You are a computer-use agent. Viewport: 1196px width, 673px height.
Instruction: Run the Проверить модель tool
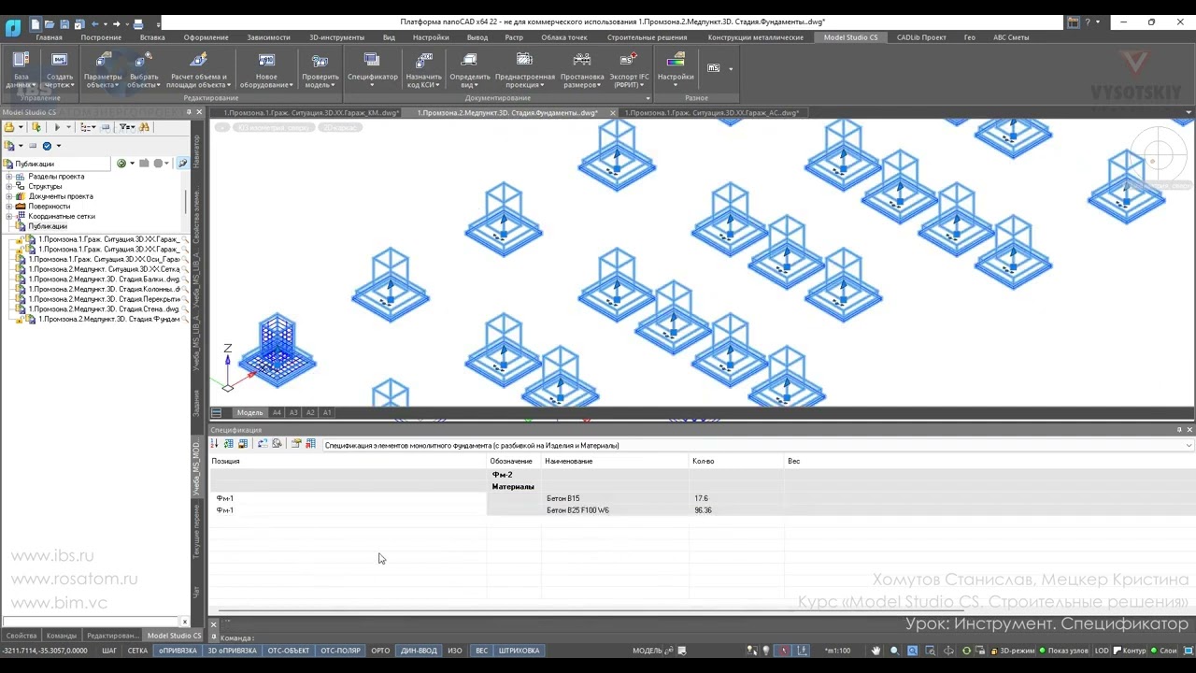(x=320, y=69)
